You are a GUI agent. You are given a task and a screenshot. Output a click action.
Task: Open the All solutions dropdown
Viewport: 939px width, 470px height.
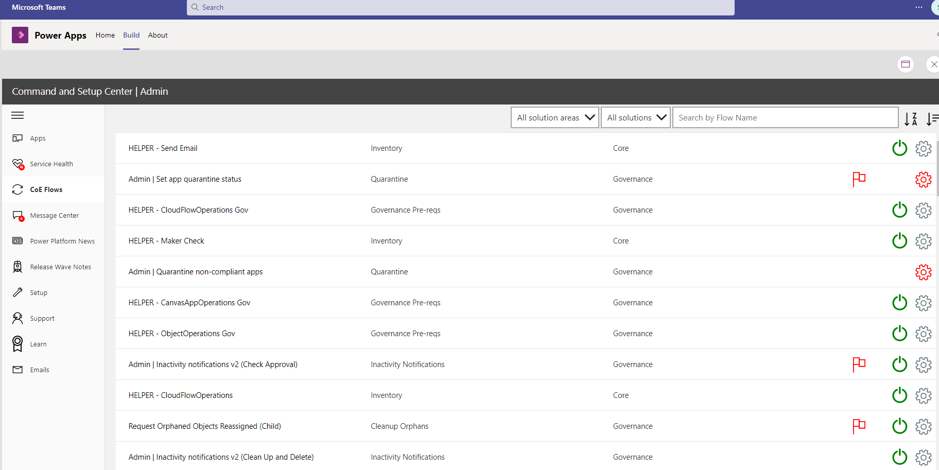(635, 117)
